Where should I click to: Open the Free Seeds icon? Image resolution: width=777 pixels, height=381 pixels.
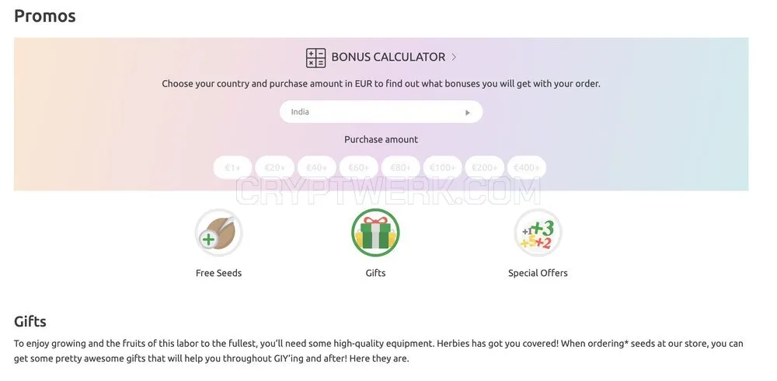click(218, 232)
